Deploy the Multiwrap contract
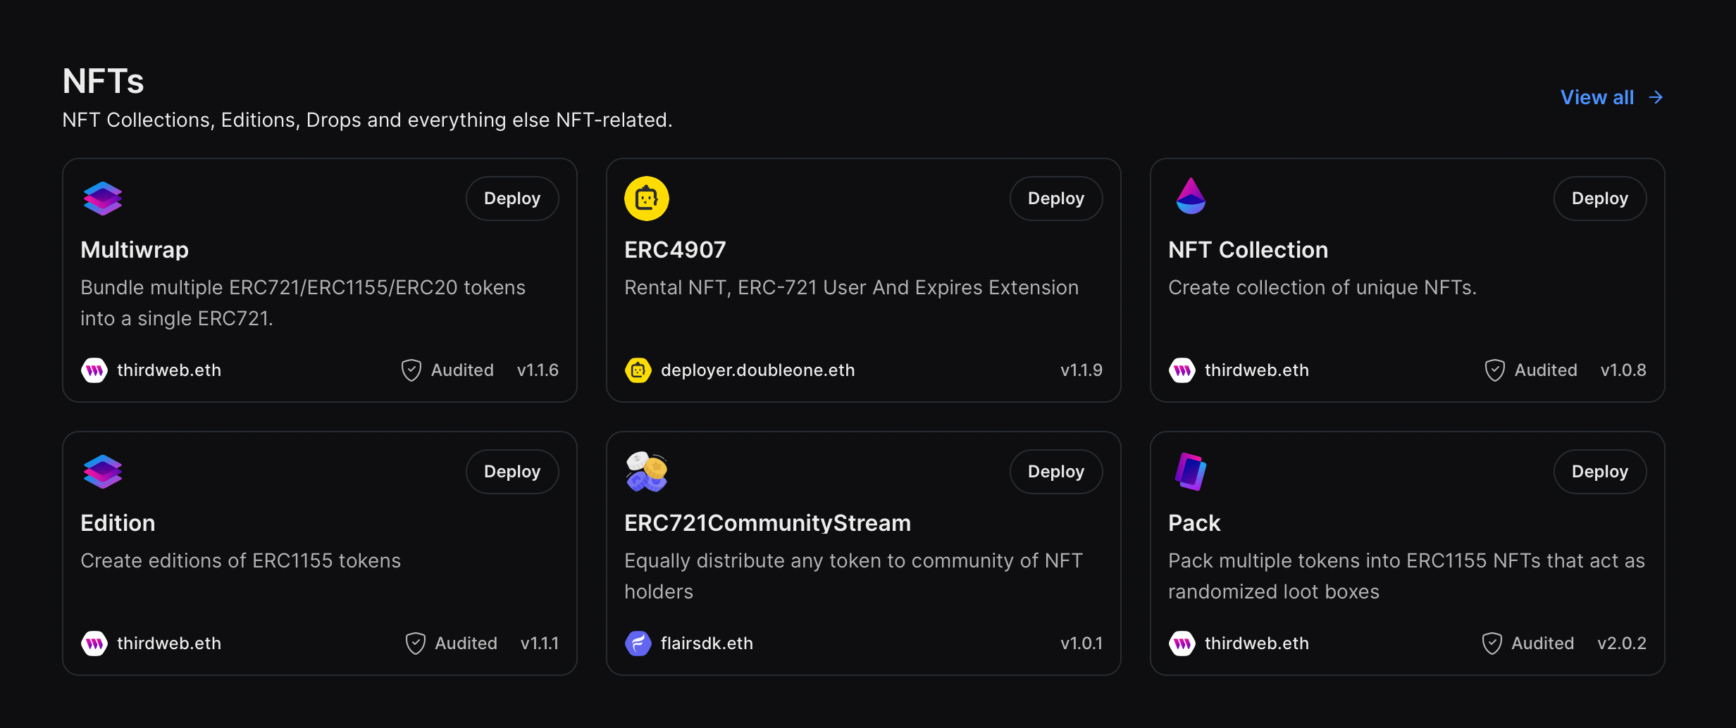Image resolution: width=1736 pixels, height=728 pixels. 512,198
